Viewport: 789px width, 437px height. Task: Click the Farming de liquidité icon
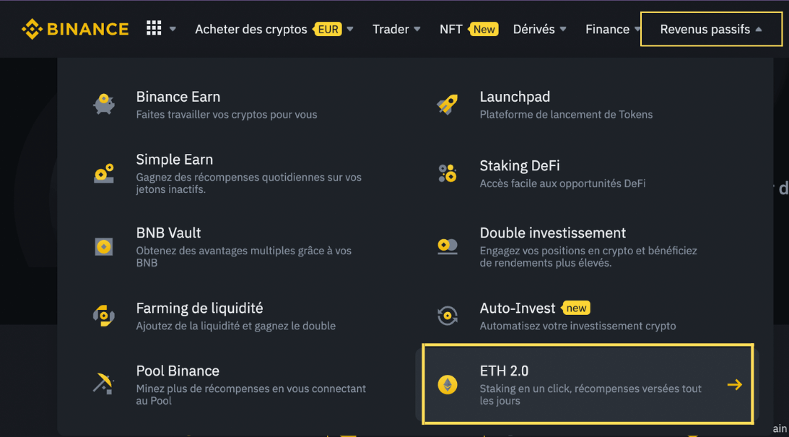pos(104,315)
